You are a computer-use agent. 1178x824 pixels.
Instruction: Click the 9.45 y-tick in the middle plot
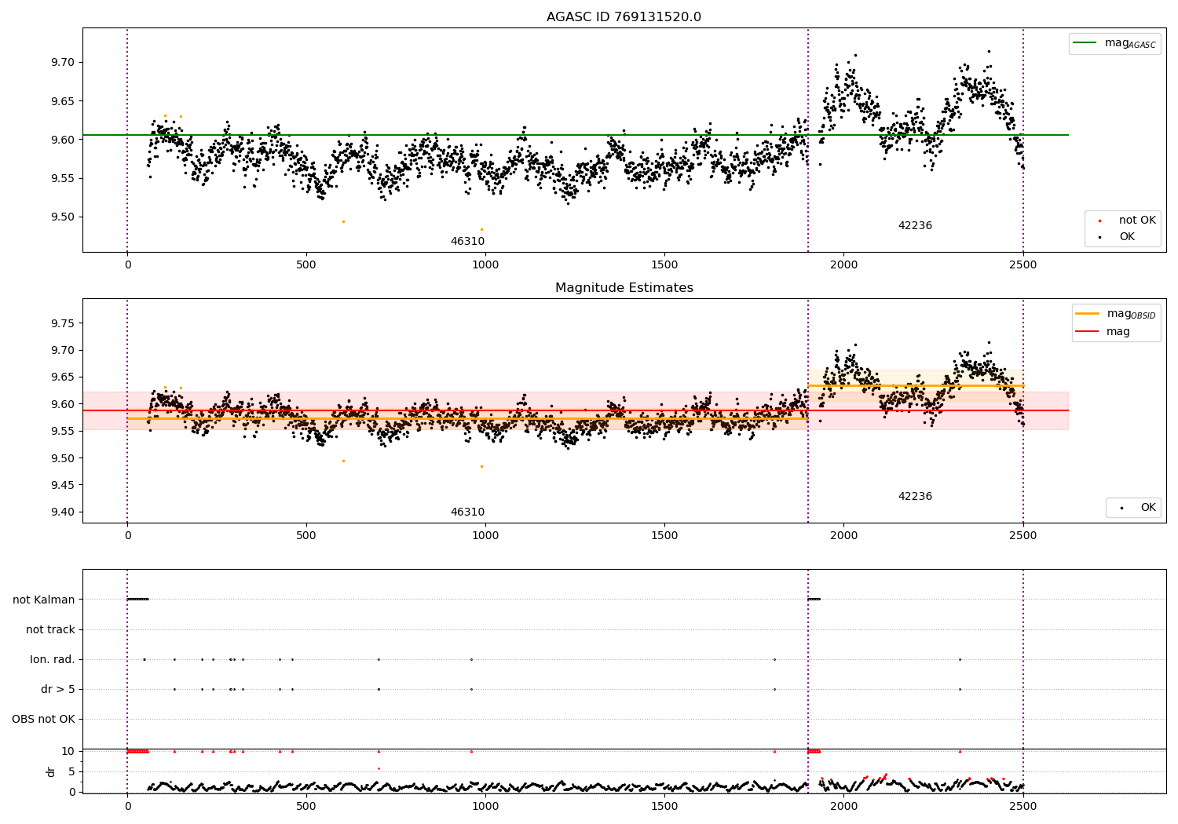tap(62, 485)
